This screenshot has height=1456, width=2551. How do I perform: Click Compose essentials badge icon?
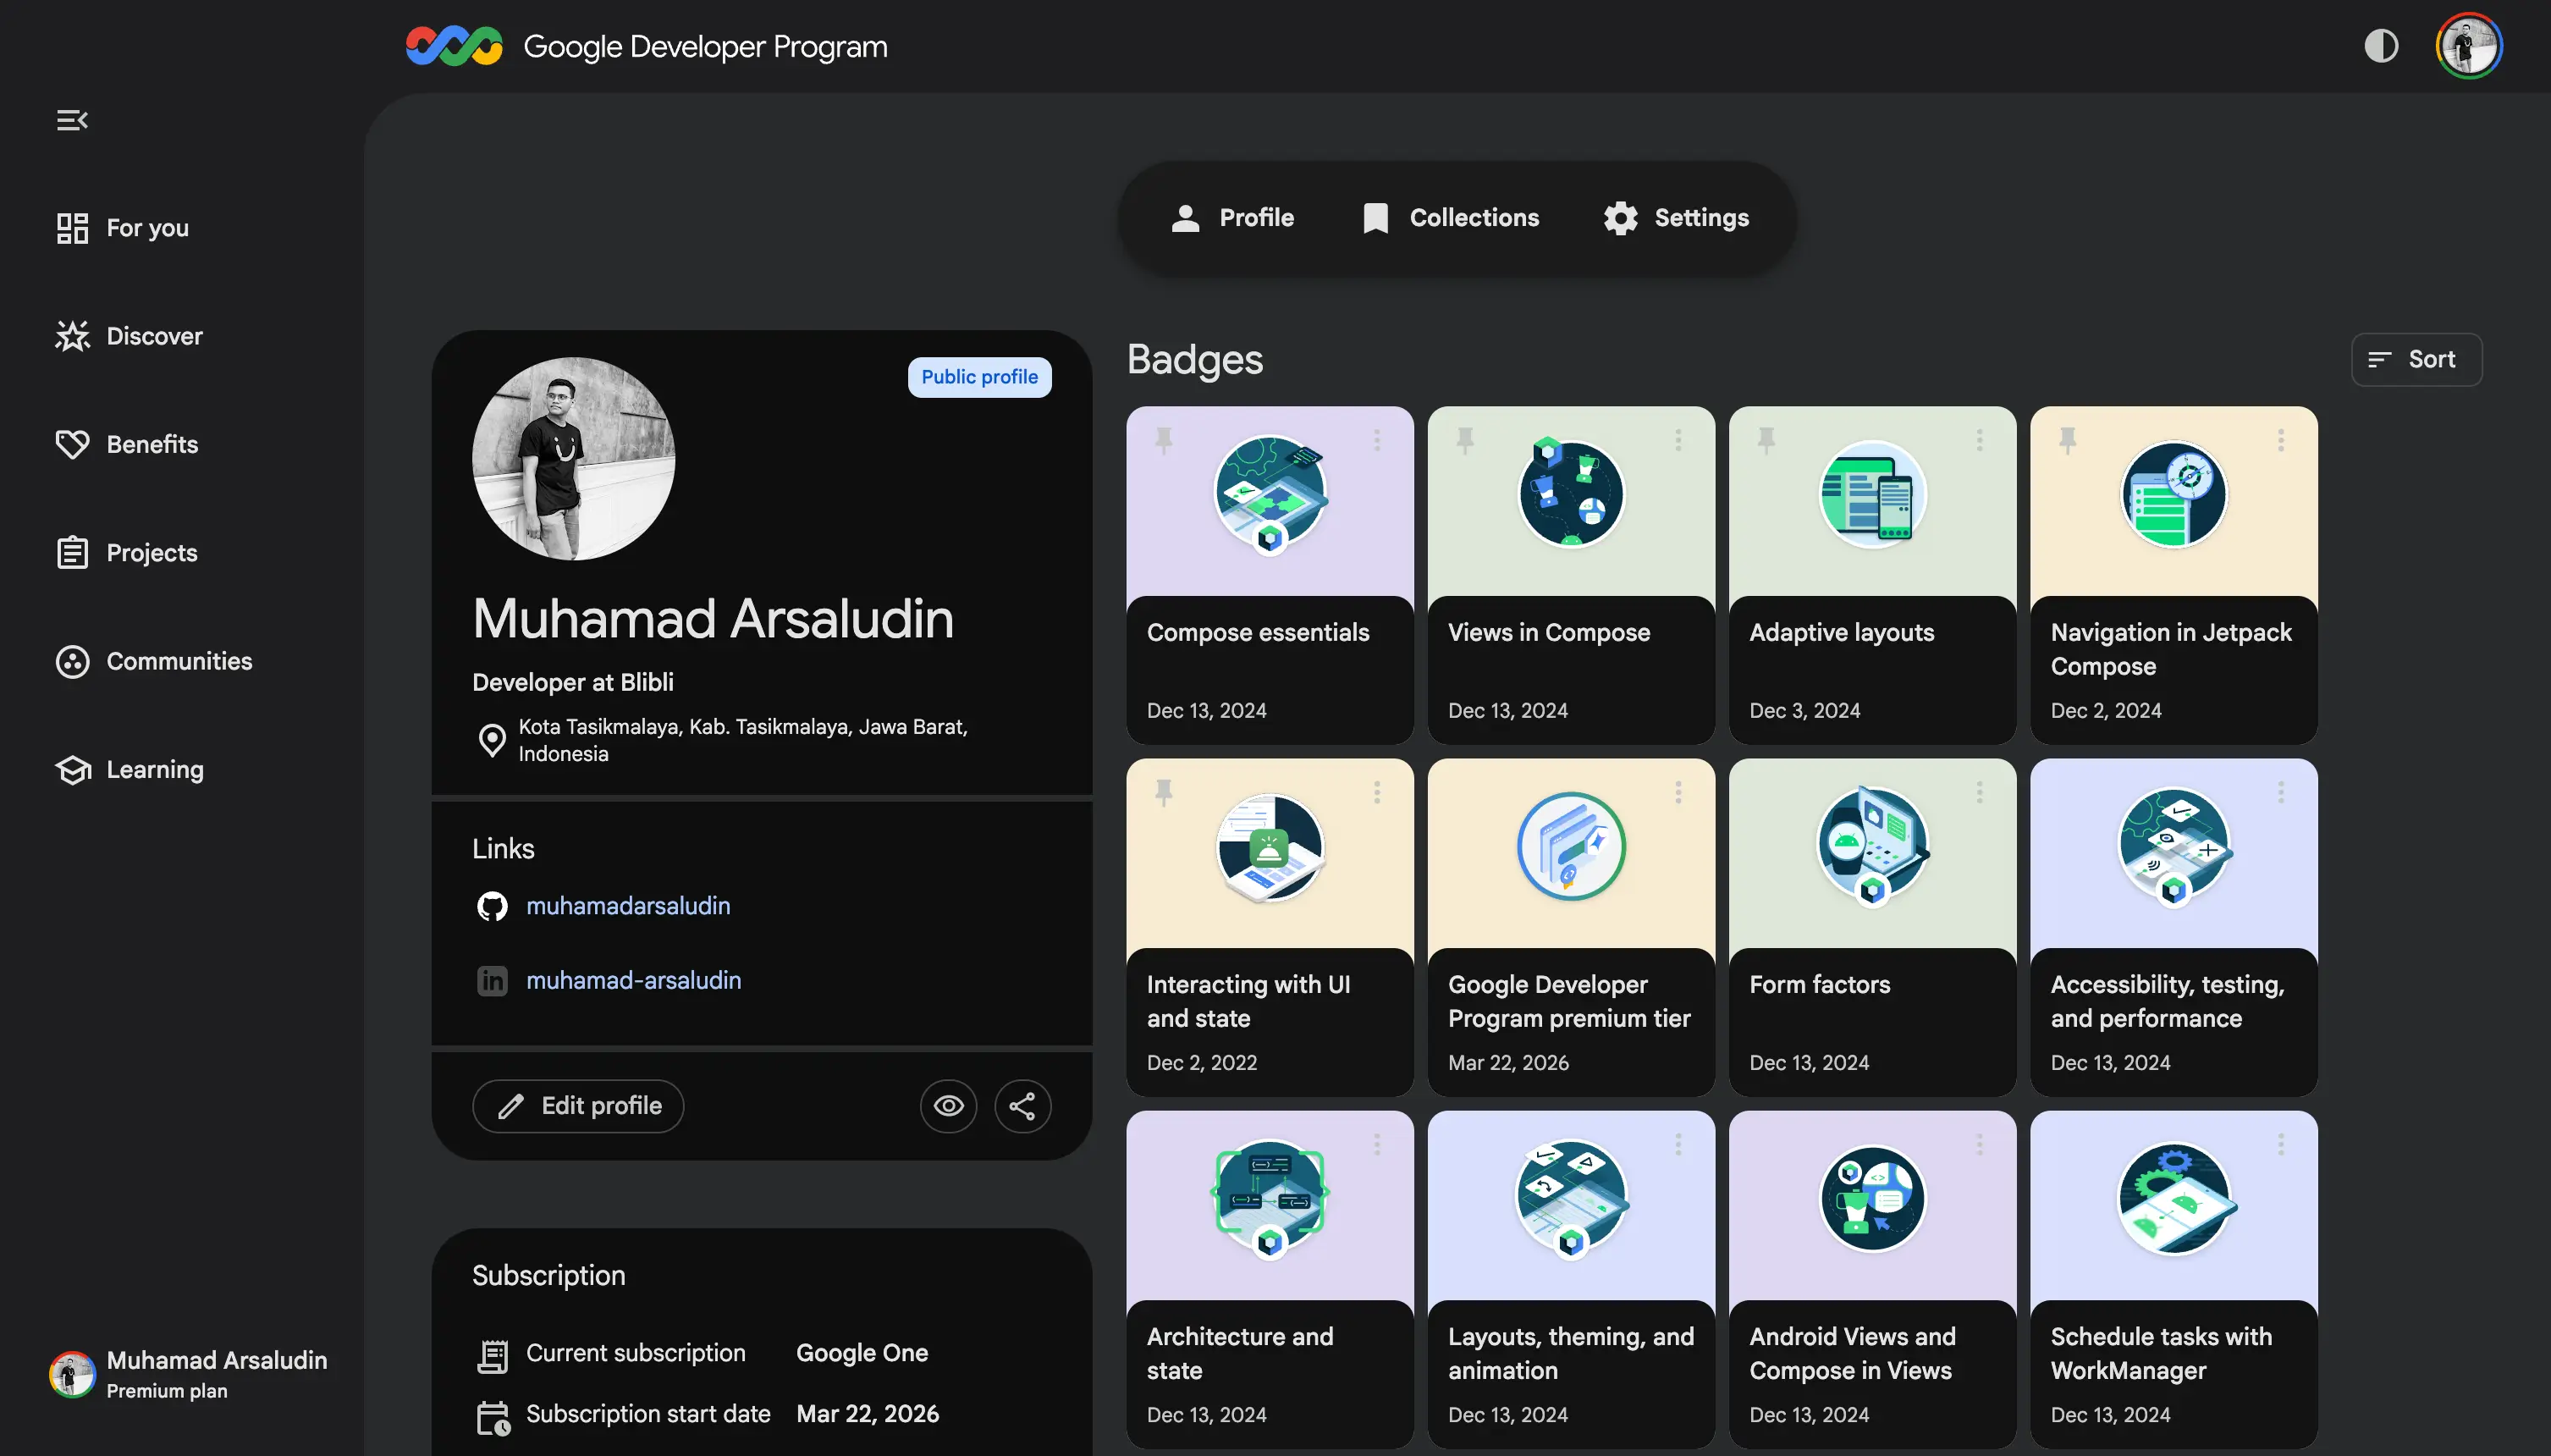[x=1270, y=494]
